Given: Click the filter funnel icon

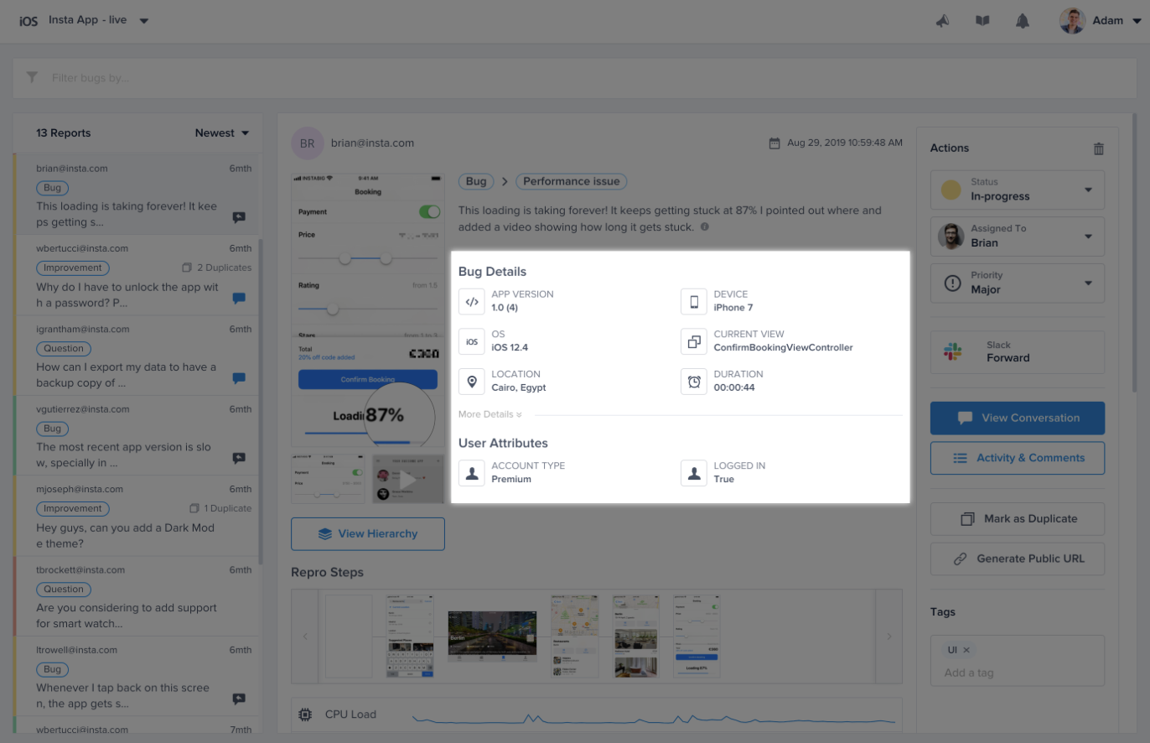Looking at the screenshot, I should click(x=32, y=77).
